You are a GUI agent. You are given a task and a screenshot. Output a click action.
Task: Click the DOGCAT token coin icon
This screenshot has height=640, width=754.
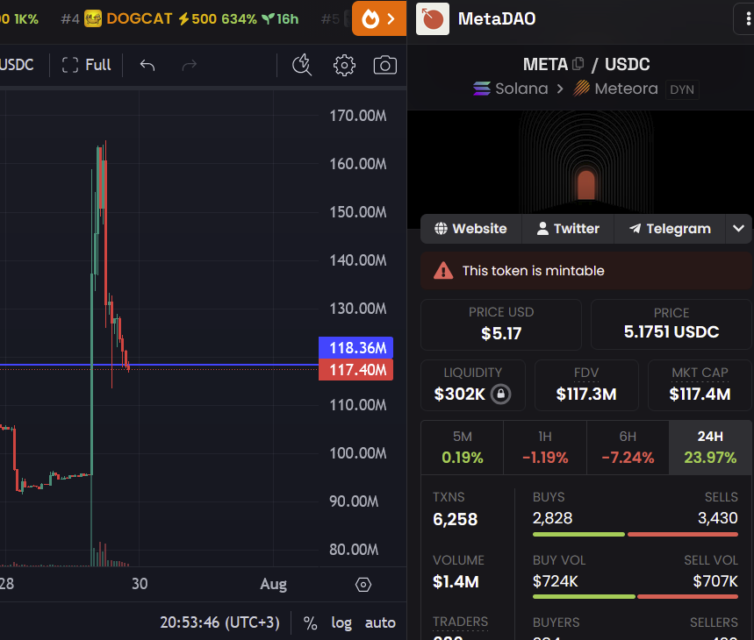coord(93,18)
